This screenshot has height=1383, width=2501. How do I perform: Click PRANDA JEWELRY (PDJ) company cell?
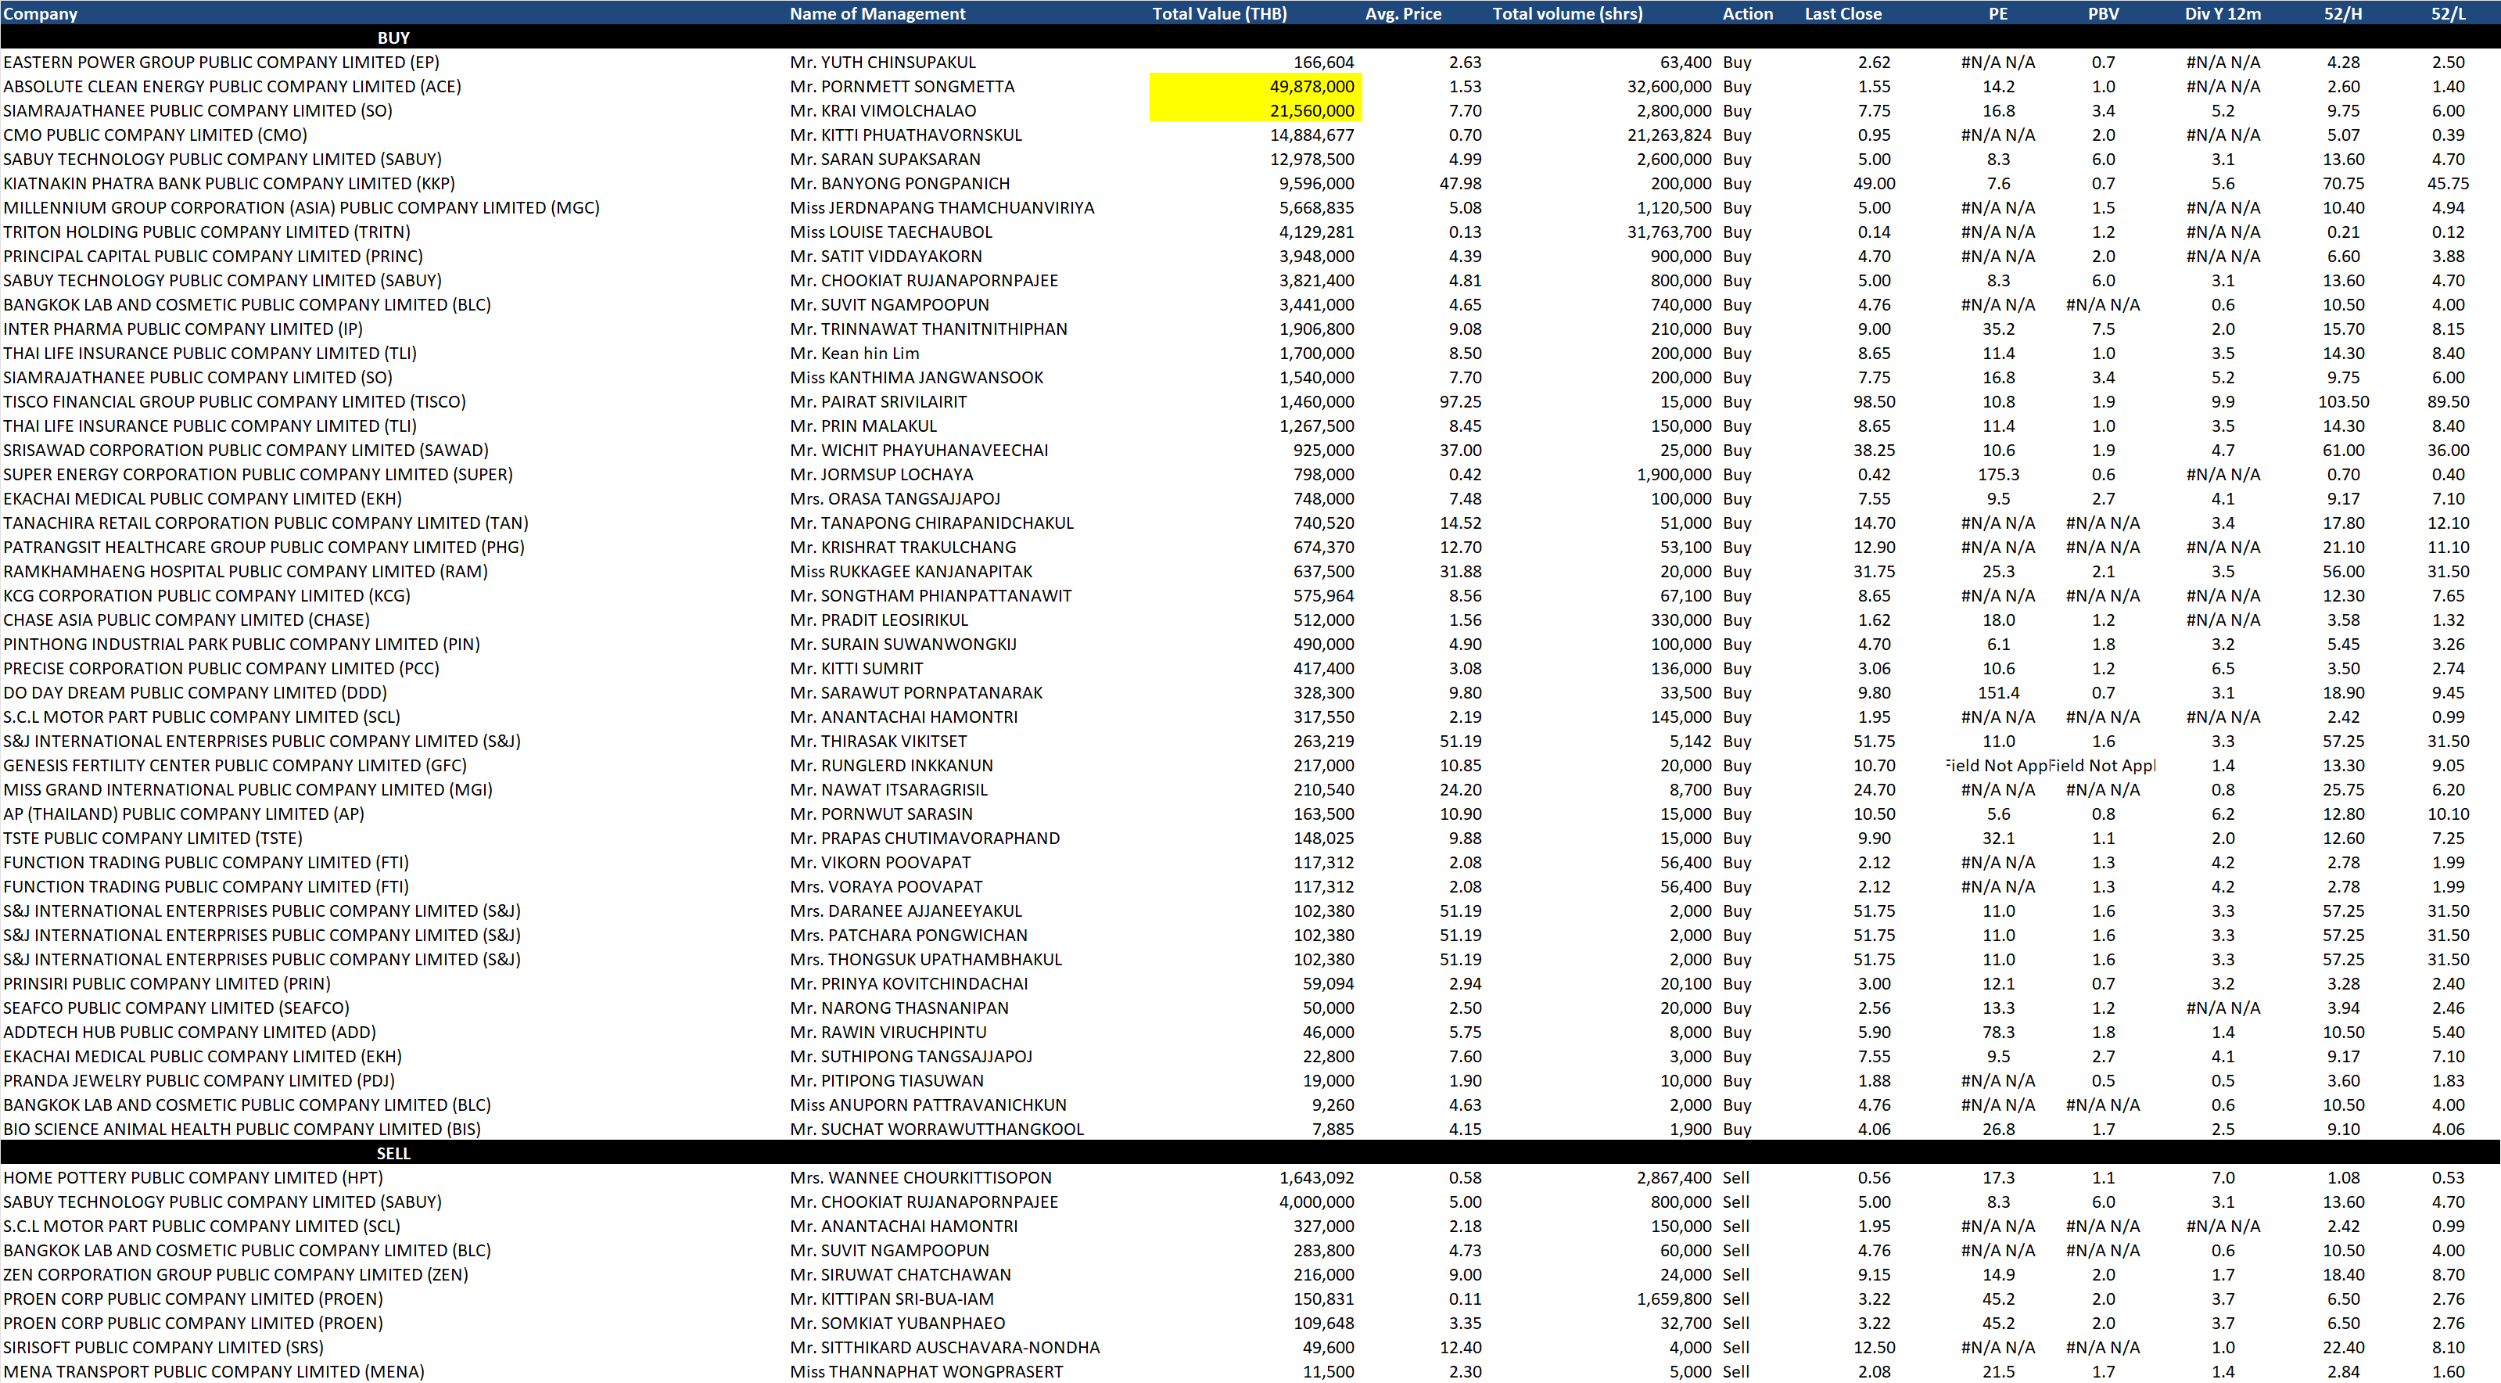(x=198, y=1082)
